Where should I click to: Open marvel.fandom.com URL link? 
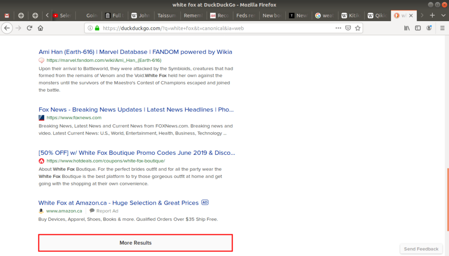coord(104,60)
